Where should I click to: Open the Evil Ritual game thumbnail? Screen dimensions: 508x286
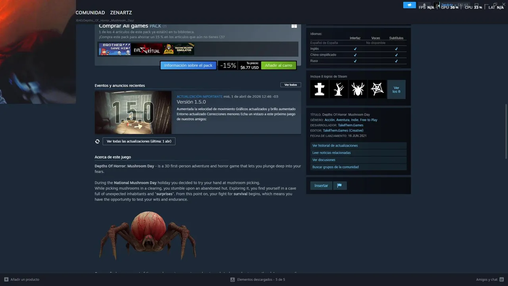tap(147, 49)
